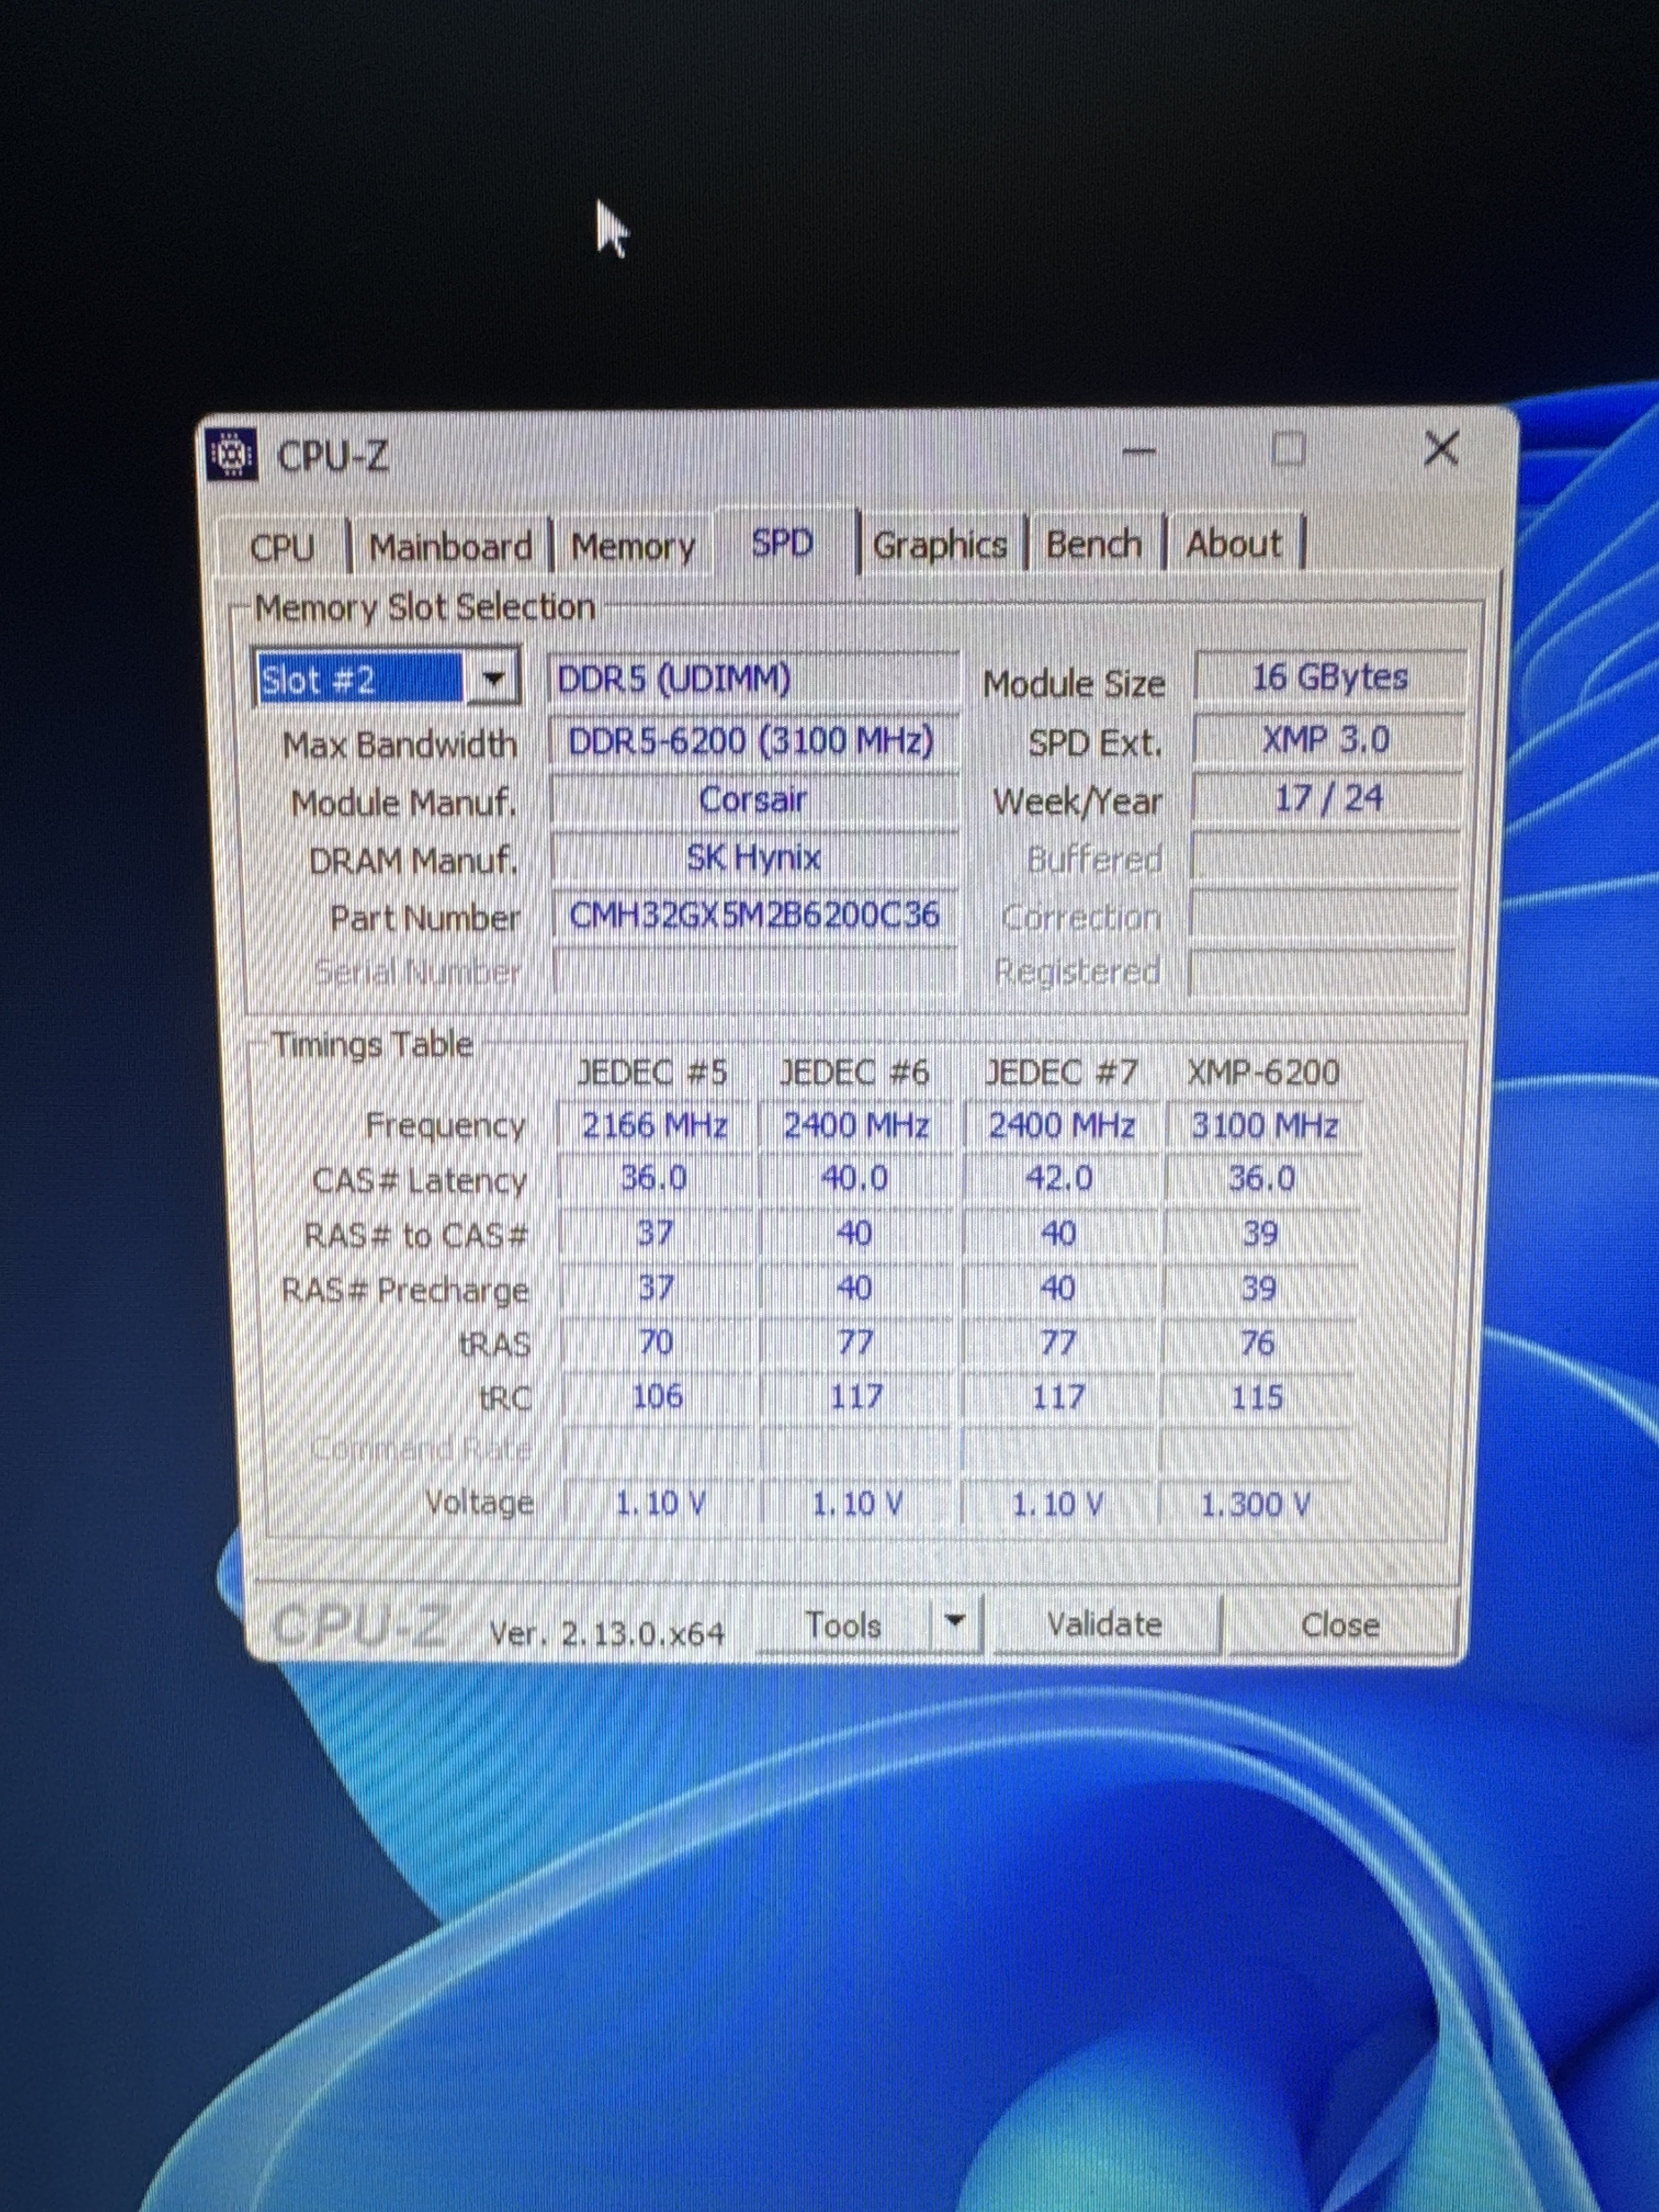Click the Part Number field CMH32GX5M2B6200C36
This screenshot has width=1659, height=2212.
point(754,914)
